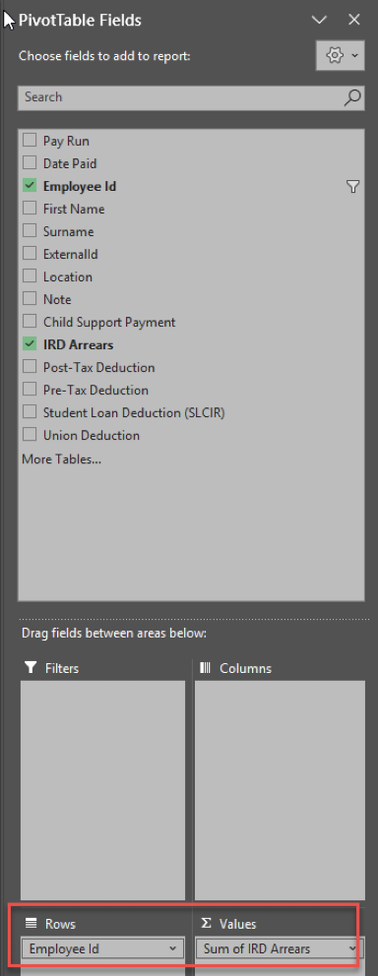The width and height of the screenshot is (378, 976).
Task: Open the Sum of IRD Arrears dropdown
Action: tap(351, 949)
